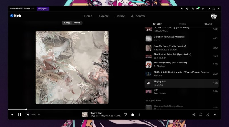The width and height of the screenshot is (229, 127).
Task: Go to the Explore page
Action: (104, 16)
